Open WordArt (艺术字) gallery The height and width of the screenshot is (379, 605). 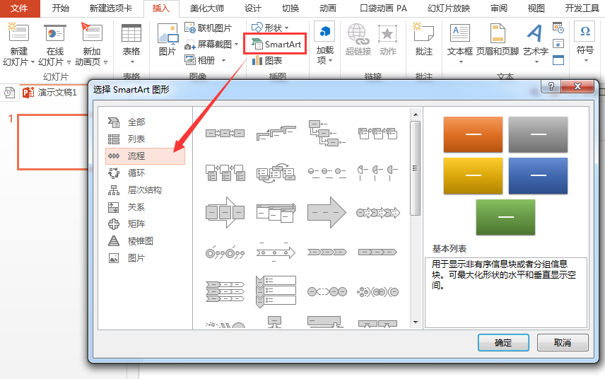click(x=535, y=33)
